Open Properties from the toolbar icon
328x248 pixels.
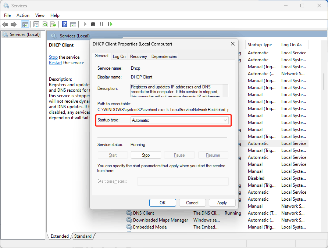36,25
